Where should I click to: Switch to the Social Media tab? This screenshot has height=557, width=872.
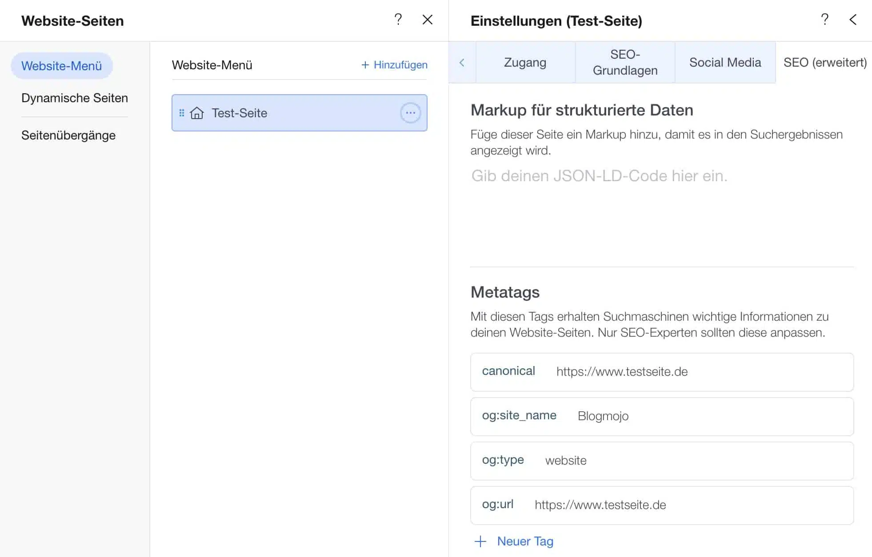click(725, 62)
